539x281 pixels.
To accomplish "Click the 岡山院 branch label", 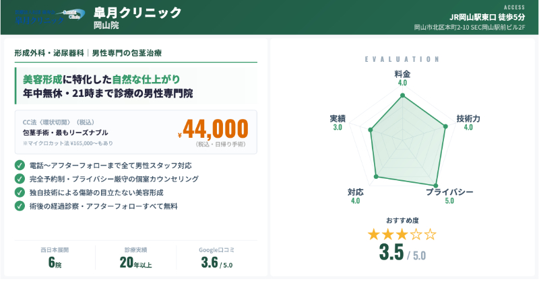I will (106, 26).
